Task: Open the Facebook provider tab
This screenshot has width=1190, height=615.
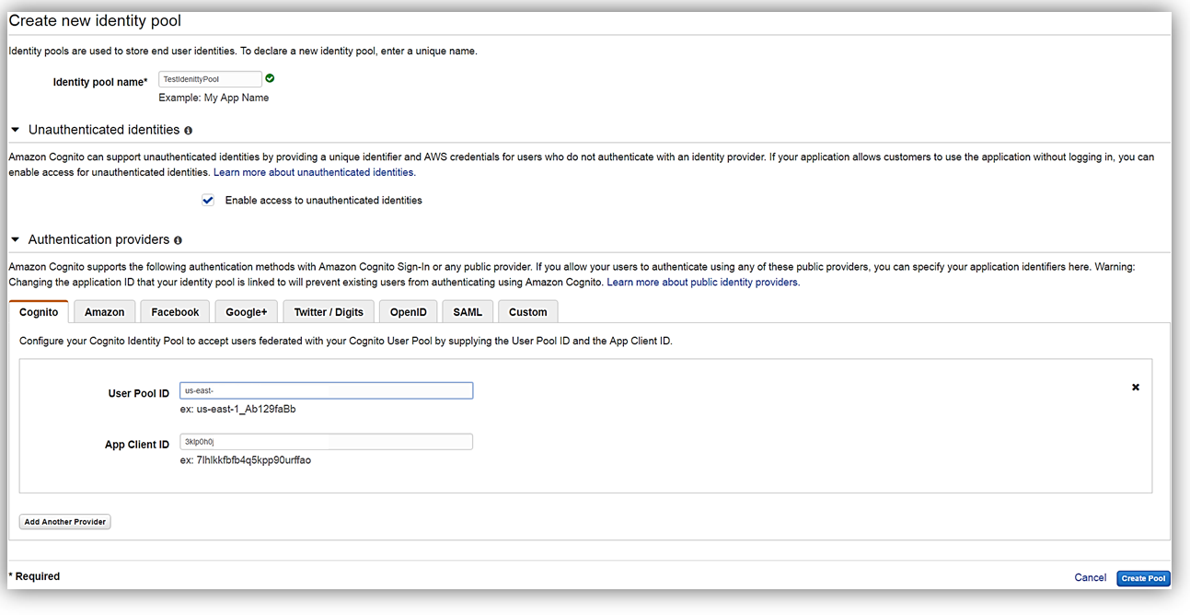Action: (x=175, y=312)
